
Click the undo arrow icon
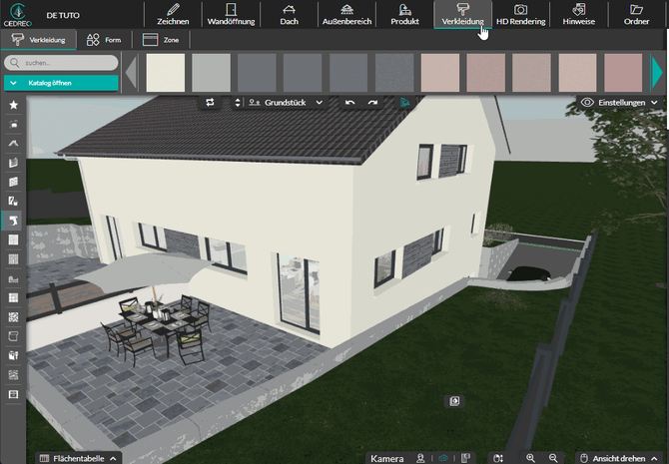point(349,102)
